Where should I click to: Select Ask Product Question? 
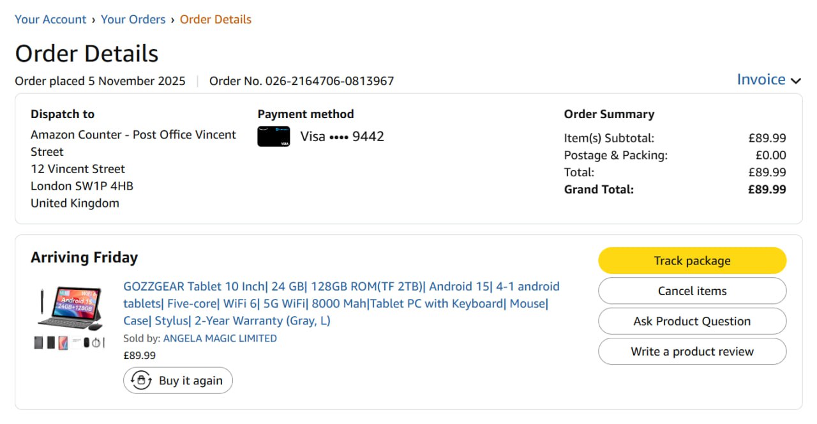(692, 321)
